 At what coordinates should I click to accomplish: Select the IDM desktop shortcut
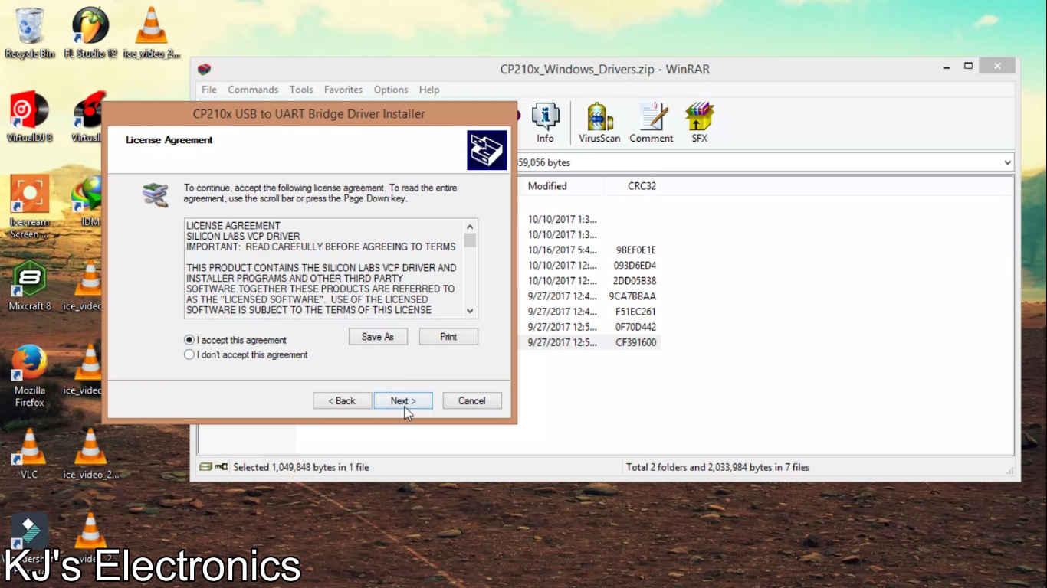pyautogui.click(x=90, y=202)
